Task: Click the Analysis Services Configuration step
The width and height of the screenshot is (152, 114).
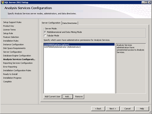Action: pyautogui.click(x=19, y=59)
